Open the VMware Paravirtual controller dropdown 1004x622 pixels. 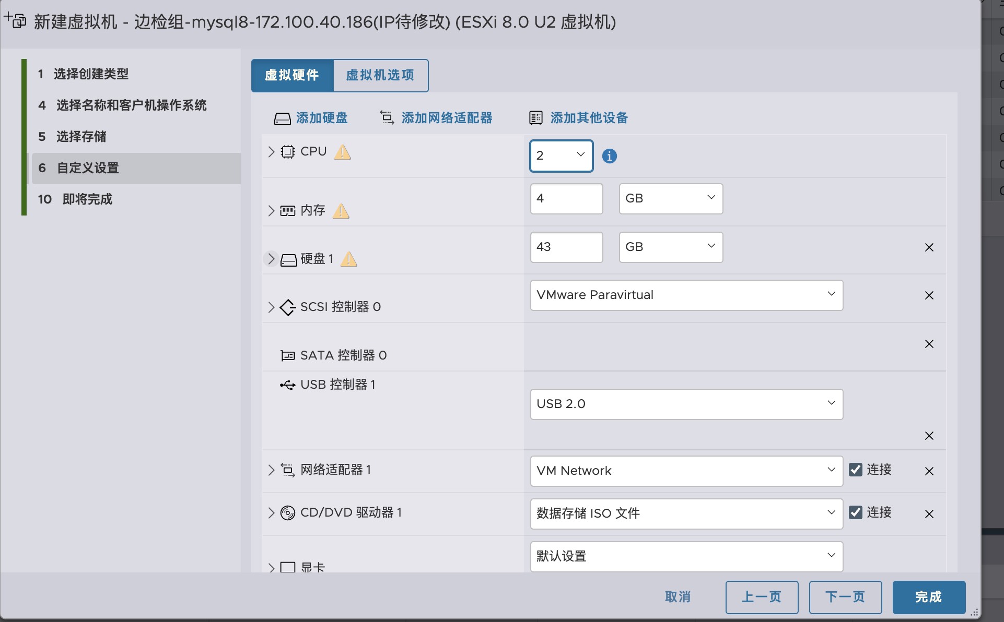pos(686,295)
